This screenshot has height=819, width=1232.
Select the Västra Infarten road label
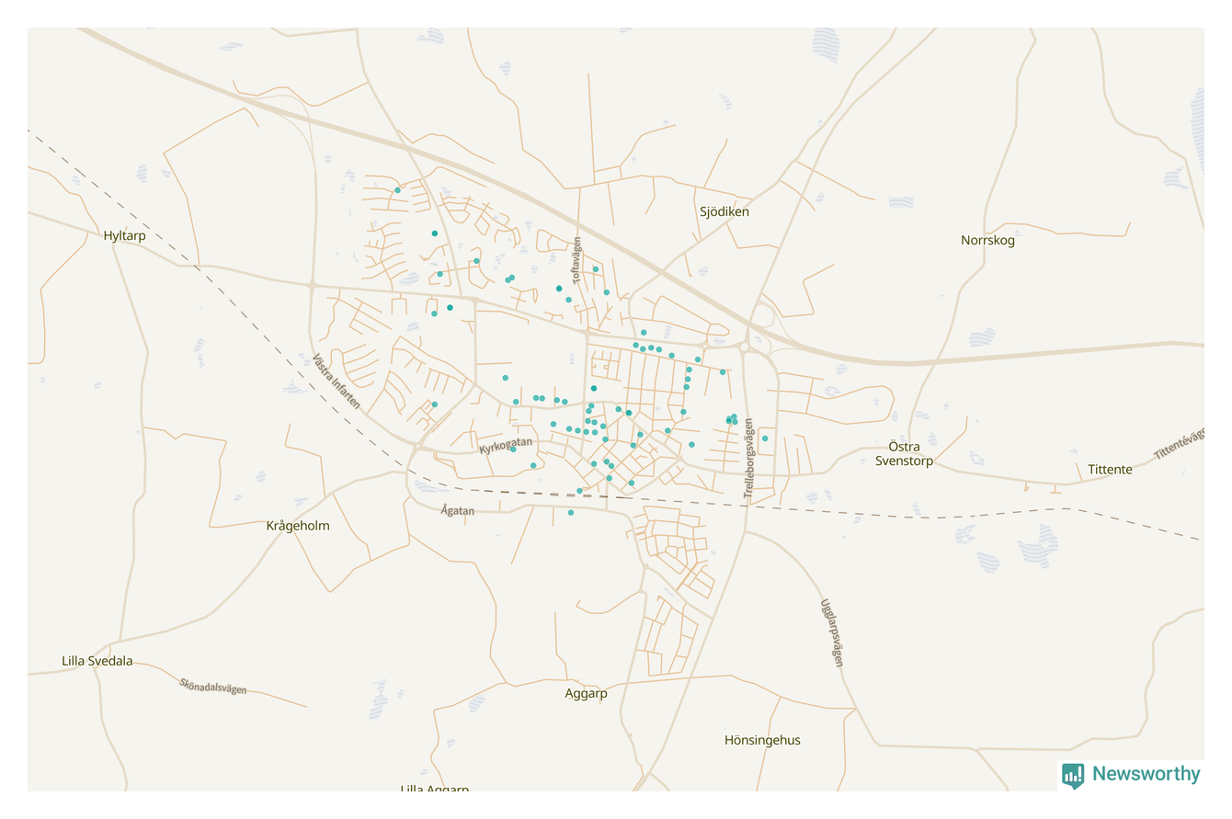pyautogui.click(x=336, y=381)
